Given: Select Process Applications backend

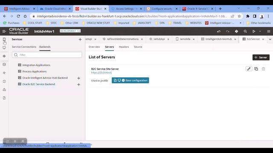Looking at the screenshot, I should click(x=35, y=71).
